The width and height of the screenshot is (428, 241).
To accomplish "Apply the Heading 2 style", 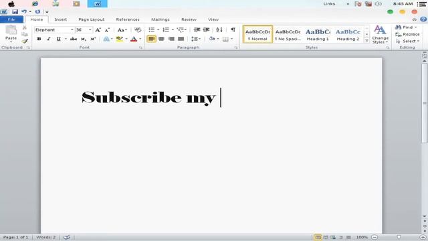I will 348,34.
